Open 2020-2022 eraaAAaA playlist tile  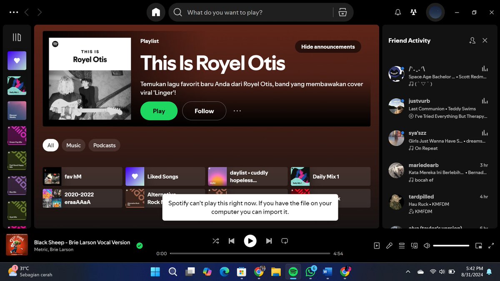82,198
